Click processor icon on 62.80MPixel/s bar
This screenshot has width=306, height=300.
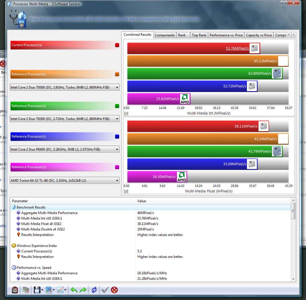277,73
